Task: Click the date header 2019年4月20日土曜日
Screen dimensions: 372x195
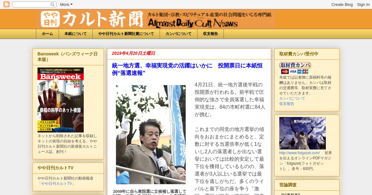Action: [133, 53]
